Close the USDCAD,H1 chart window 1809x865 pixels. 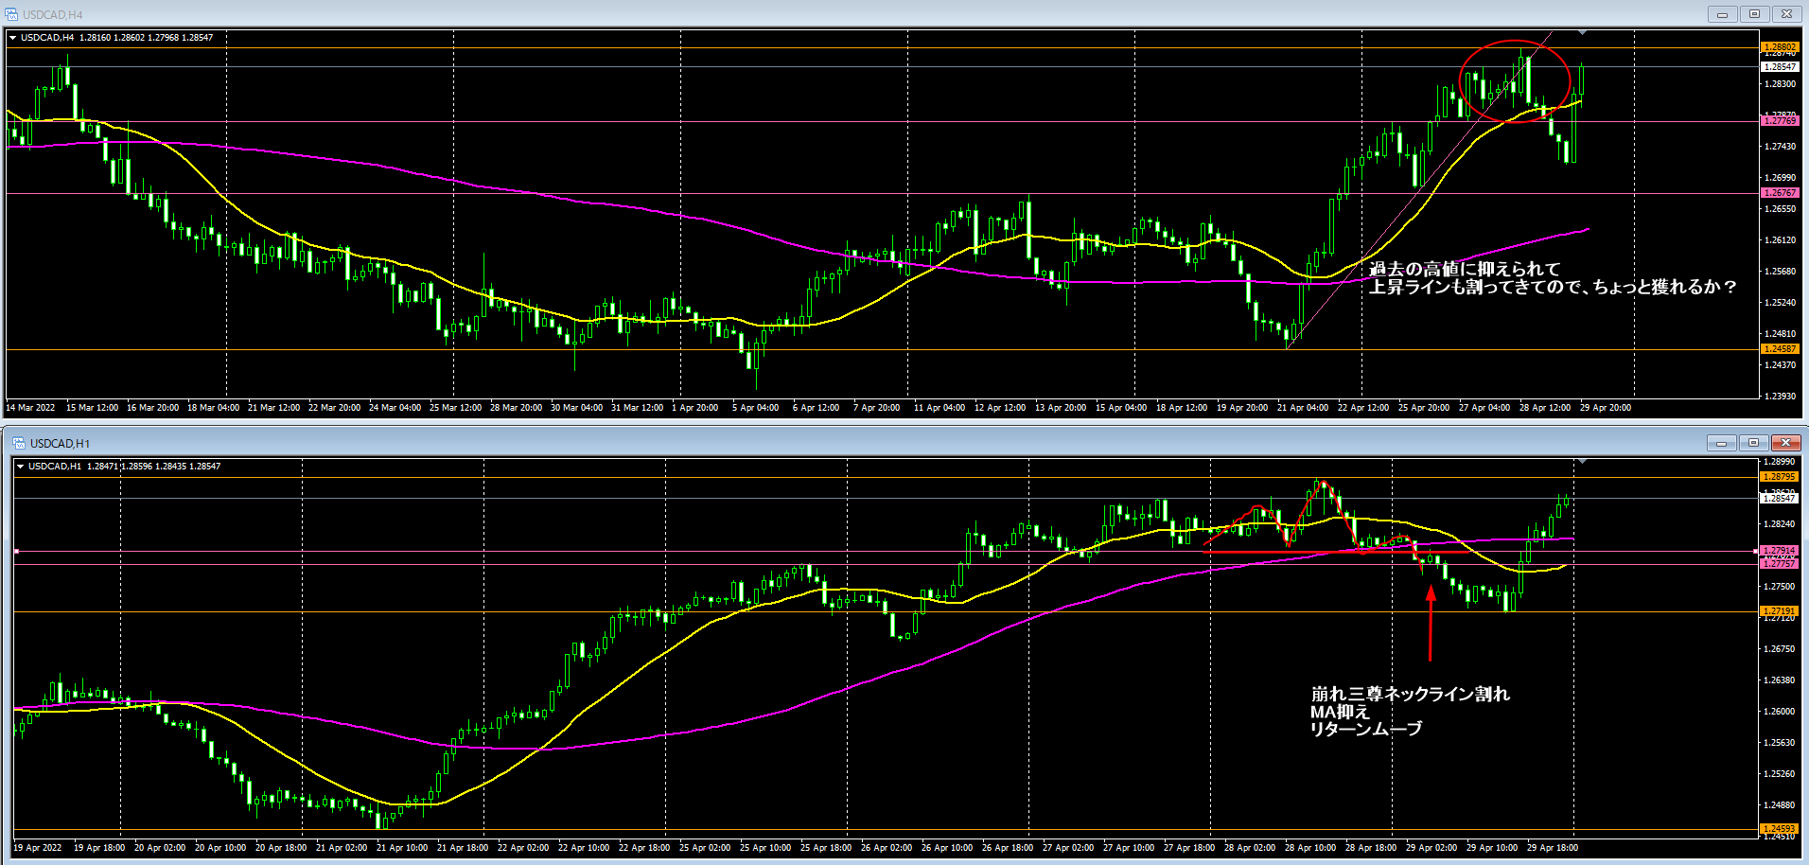coord(1785,443)
